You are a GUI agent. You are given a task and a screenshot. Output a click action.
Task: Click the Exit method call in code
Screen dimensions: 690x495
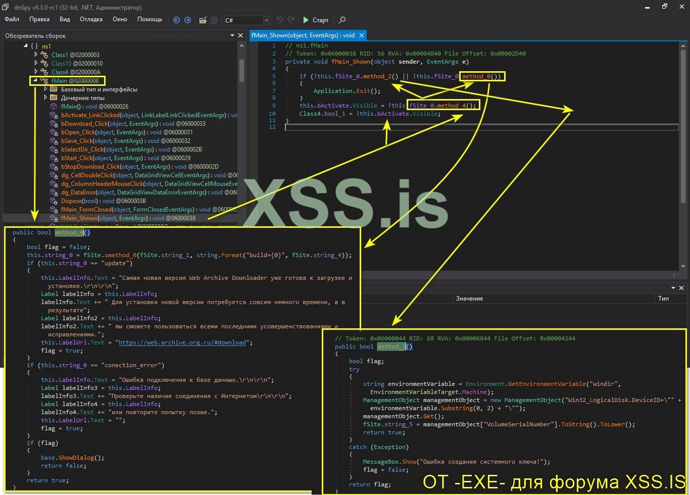point(362,91)
